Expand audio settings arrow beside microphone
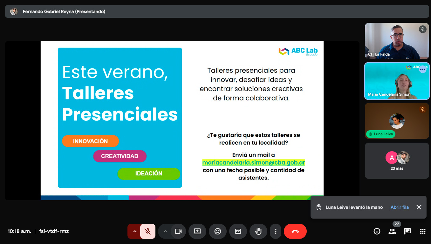 point(134,231)
